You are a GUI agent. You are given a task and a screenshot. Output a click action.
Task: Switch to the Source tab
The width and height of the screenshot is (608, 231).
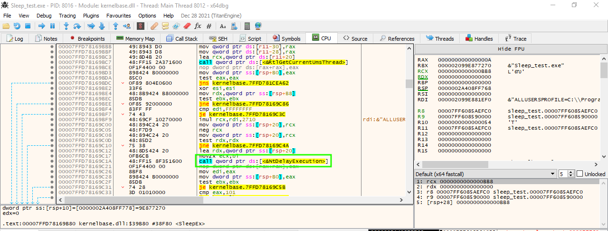pos(355,39)
